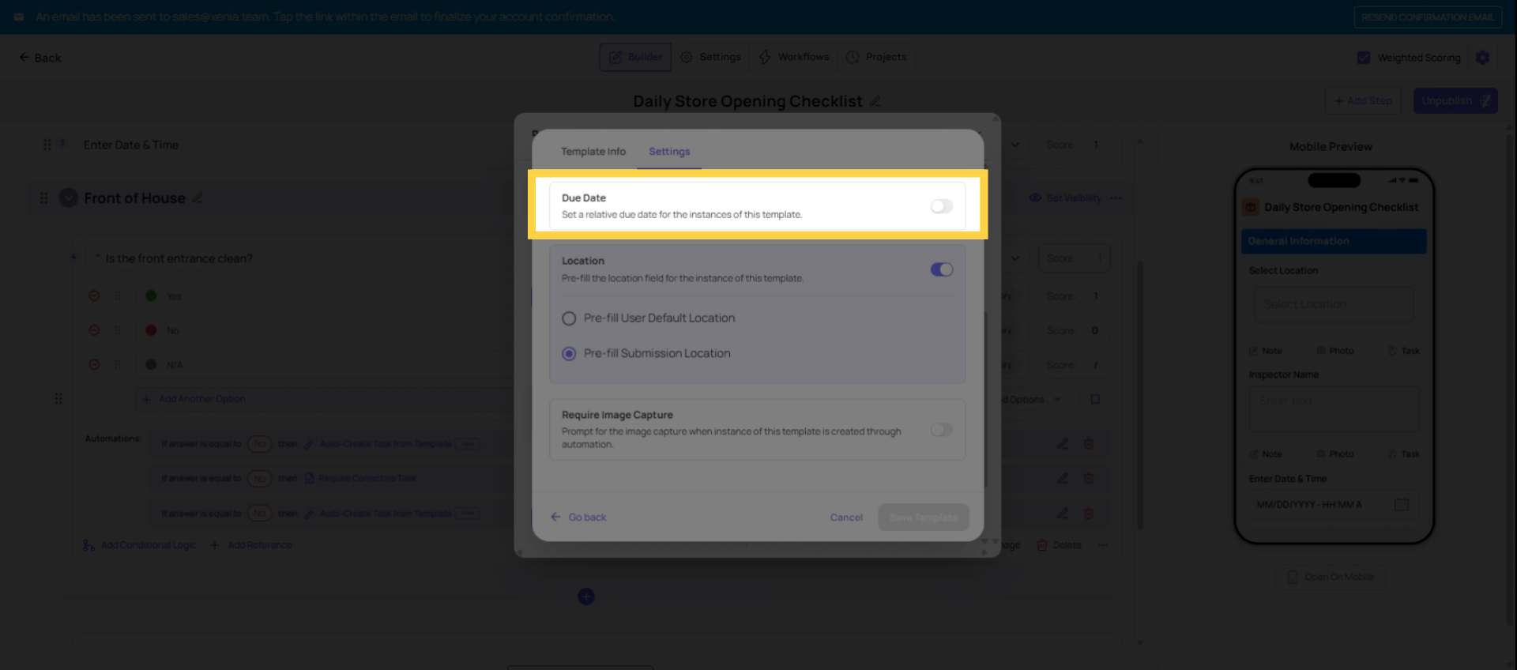Delete the third automation rule
This screenshot has width=1517, height=670.
pos(1089,514)
